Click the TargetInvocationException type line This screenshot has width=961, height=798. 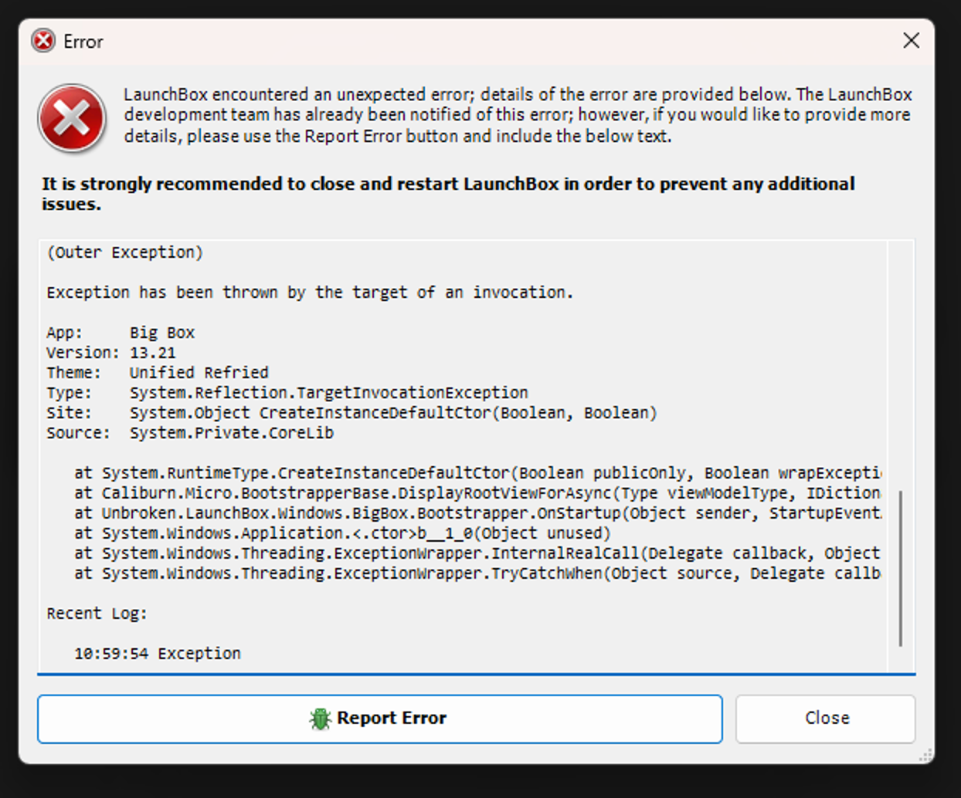pyautogui.click(x=287, y=393)
